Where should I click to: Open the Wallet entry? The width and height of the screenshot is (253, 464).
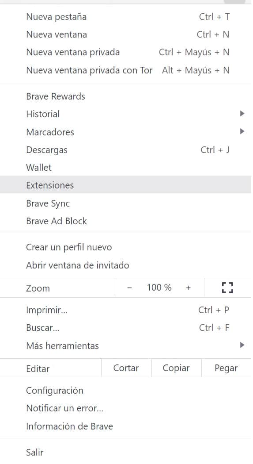[125, 168]
